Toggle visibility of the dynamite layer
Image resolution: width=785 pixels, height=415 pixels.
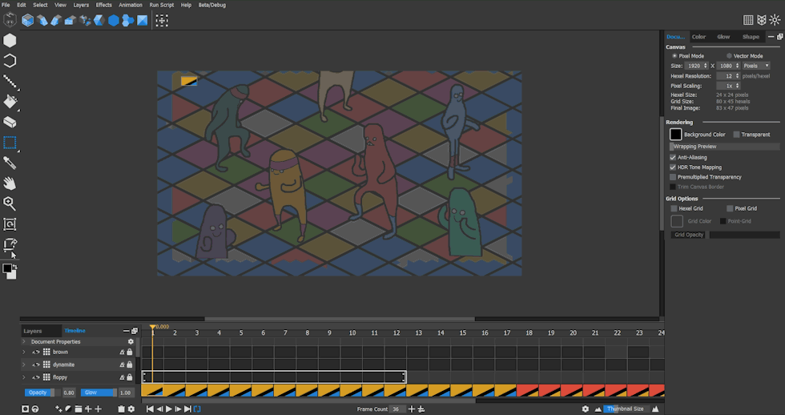point(36,365)
